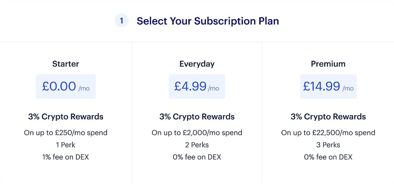Click the 1% fee on DEX text

(x=66, y=157)
